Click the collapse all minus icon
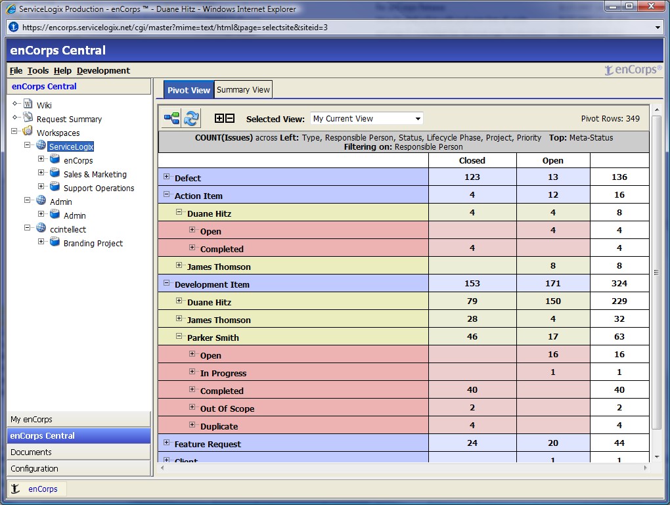 point(230,118)
